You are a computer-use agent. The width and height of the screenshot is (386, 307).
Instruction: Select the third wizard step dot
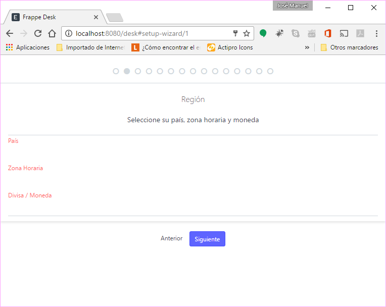pyautogui.click(x=138, y=71)
